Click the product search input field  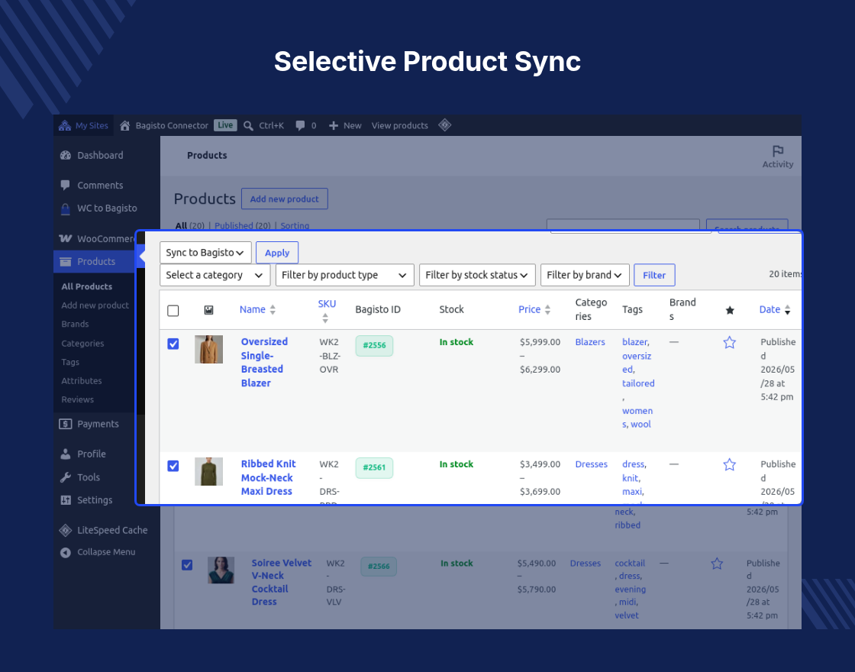click(623, 225)
